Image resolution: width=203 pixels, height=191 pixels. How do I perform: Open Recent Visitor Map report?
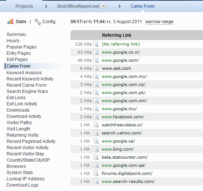pyautogui.click(x=25, y=154)
